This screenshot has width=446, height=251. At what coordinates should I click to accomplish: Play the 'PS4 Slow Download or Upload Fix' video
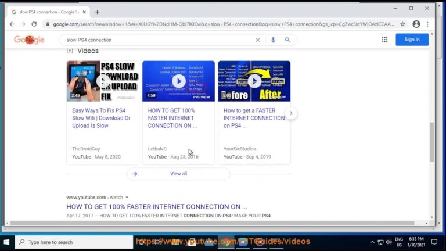[x=103, y=81]
